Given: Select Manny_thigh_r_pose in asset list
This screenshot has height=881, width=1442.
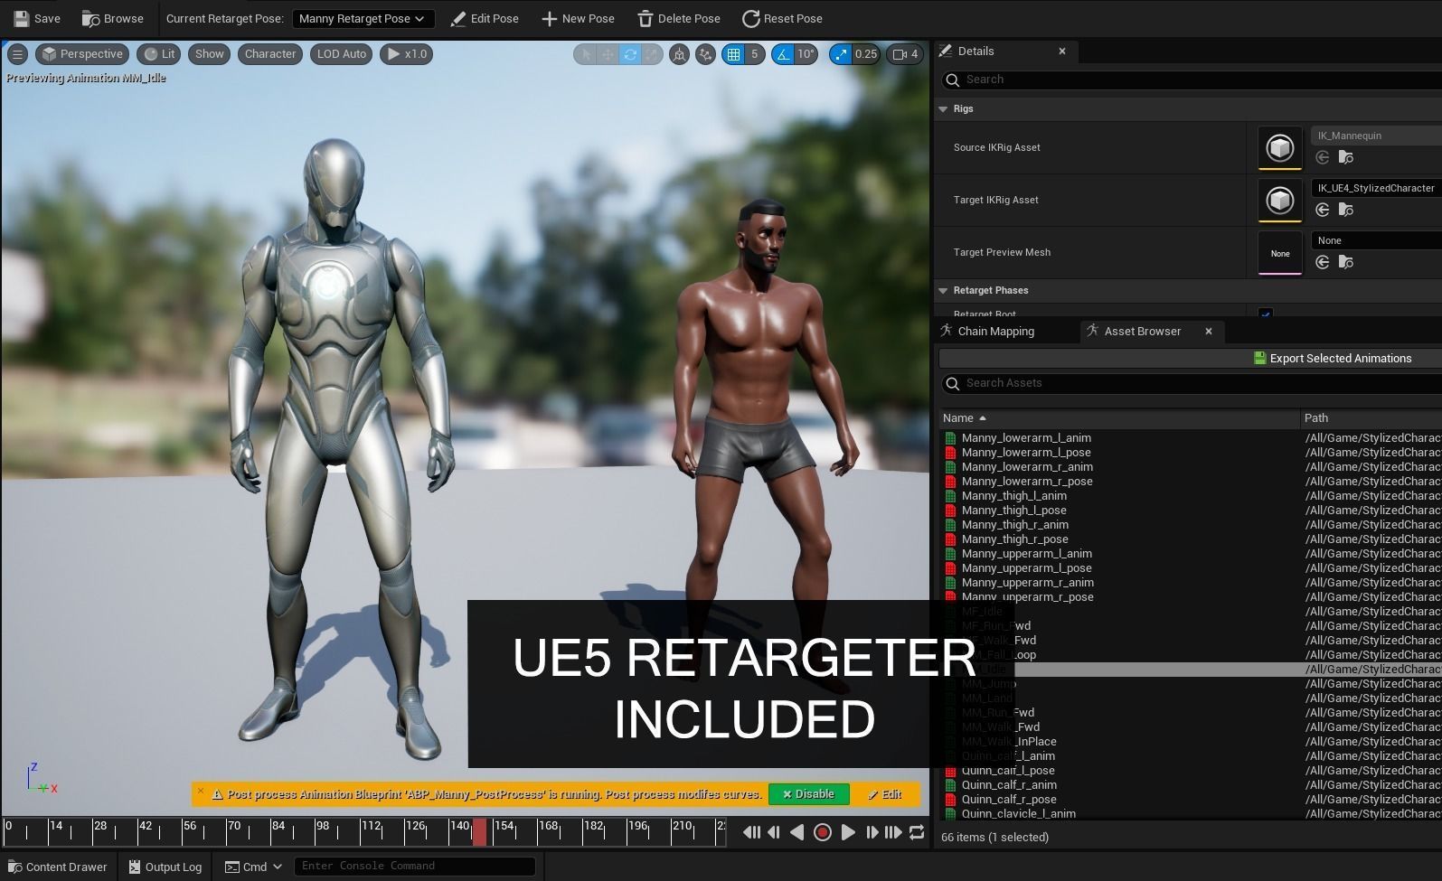Looking at the screenshot, I should click(1014, 539).
